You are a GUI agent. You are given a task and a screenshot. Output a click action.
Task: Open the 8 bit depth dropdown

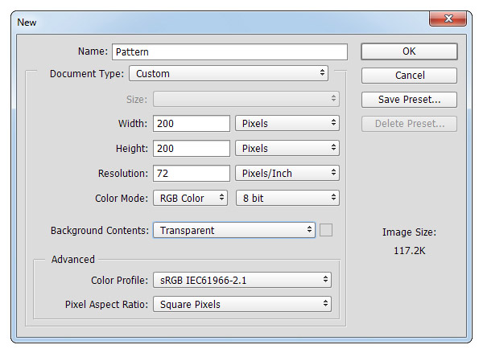(287, 199)
